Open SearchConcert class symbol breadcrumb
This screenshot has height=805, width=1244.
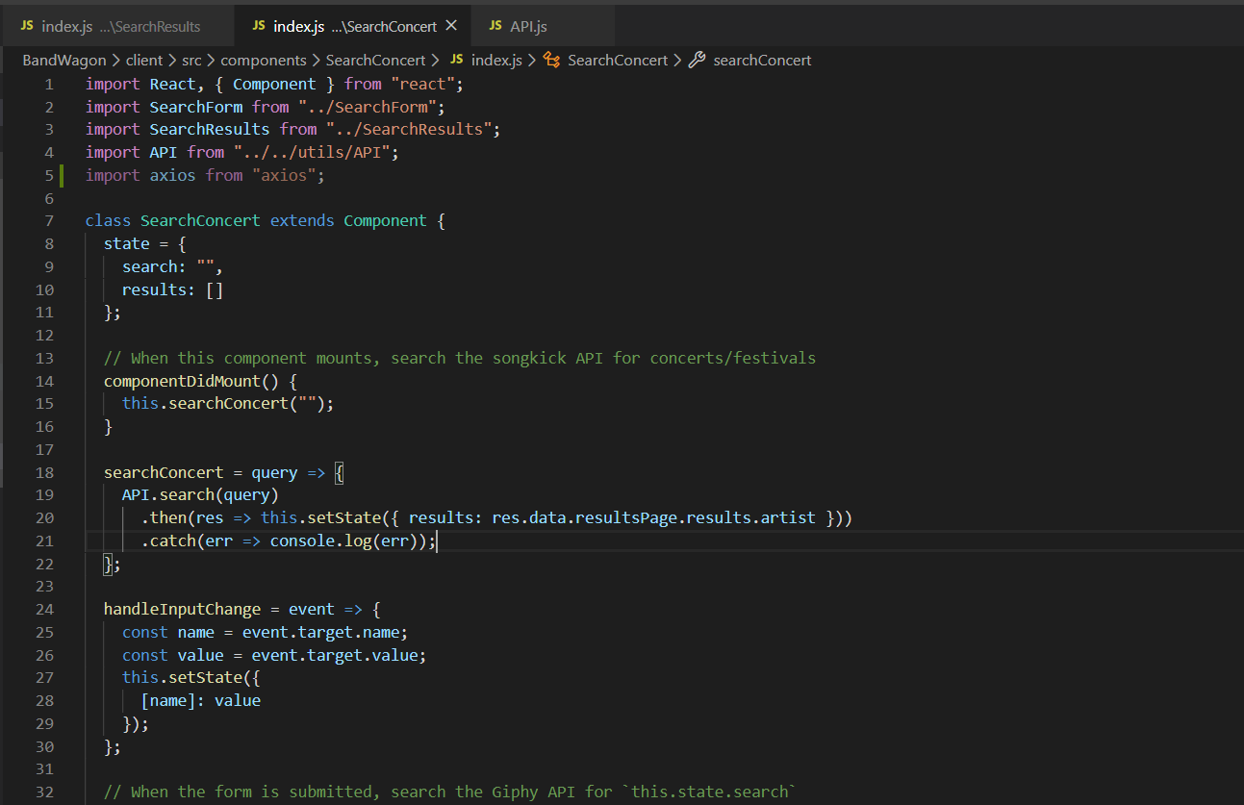[x=618, y=60]
